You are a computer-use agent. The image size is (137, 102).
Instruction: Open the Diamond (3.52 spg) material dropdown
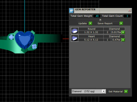(x=104, y=91)
